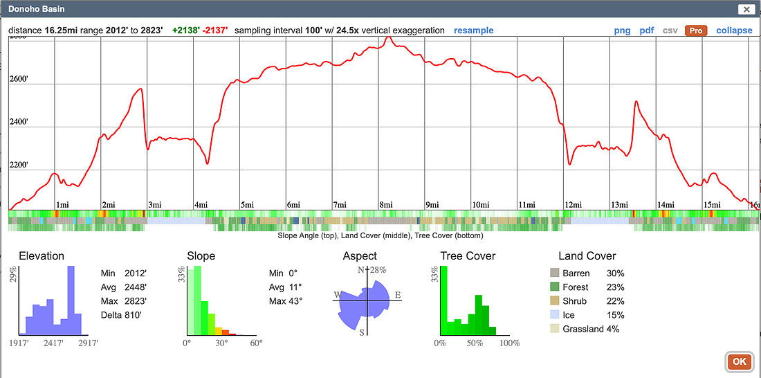Click the Slope Avg 11° value

click(x=296, y=287)
